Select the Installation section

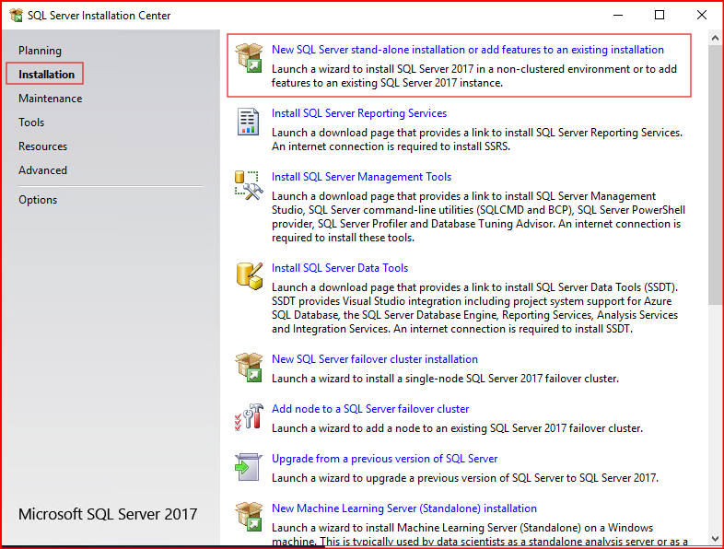46,75
